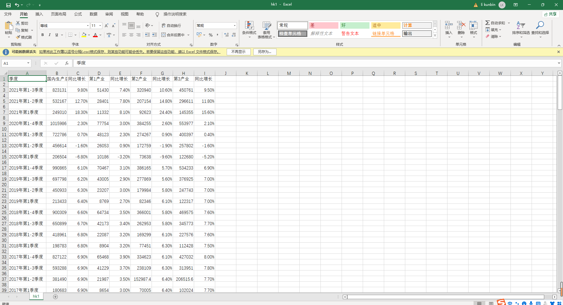This screenshot has height=305, width=563.
Task: Click the Format Painter brush icon
Action: (18, 37)
